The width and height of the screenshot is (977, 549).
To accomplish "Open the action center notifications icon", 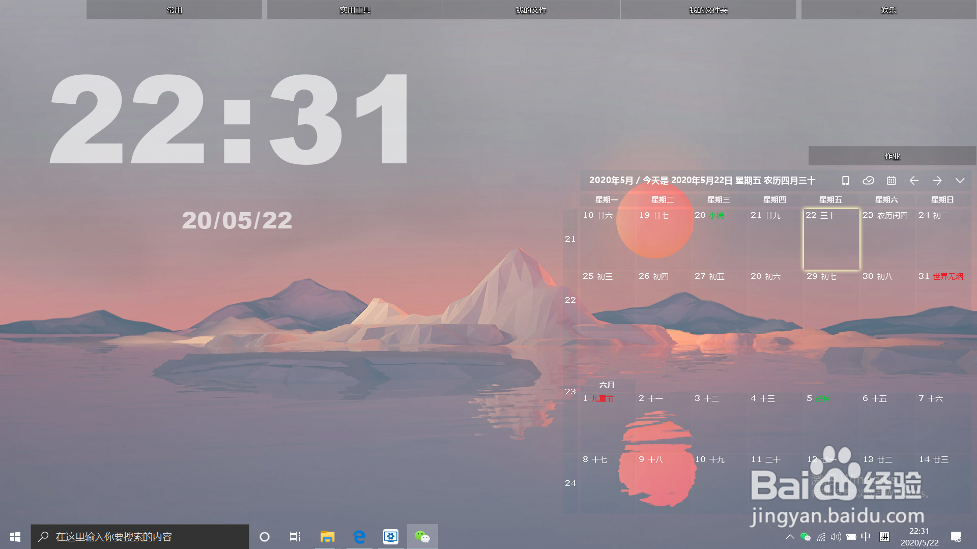I will click(956, 537).
